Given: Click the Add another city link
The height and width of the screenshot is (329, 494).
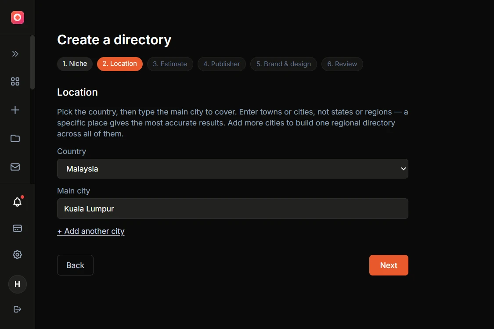Looking at the screenshot, I should point(91,231).
